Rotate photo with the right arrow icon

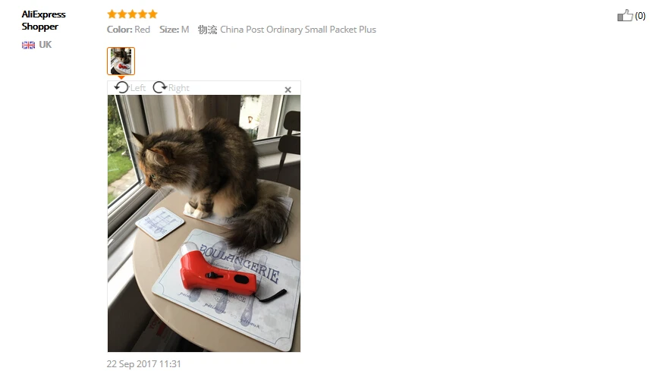159,87
